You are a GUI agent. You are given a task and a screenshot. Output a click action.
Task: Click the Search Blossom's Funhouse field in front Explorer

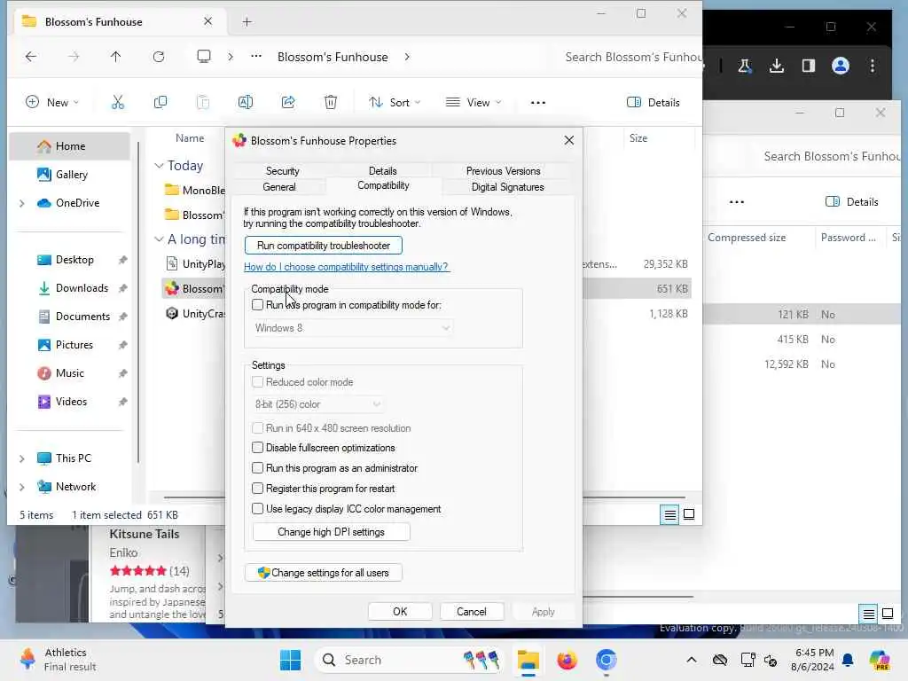[632, 57]
